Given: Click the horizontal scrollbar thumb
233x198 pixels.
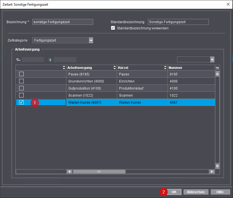Looking at the screenshot, I should click(99, 171).
